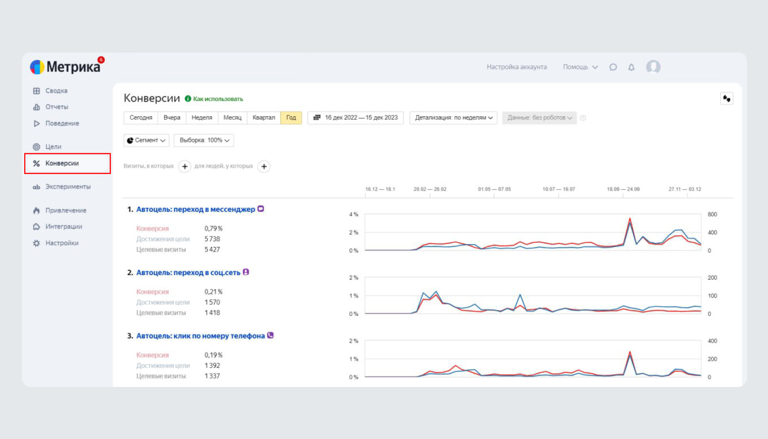
Task: Open Автоцель: переход в мессенджер link
Action: click(x=196, y=209)
